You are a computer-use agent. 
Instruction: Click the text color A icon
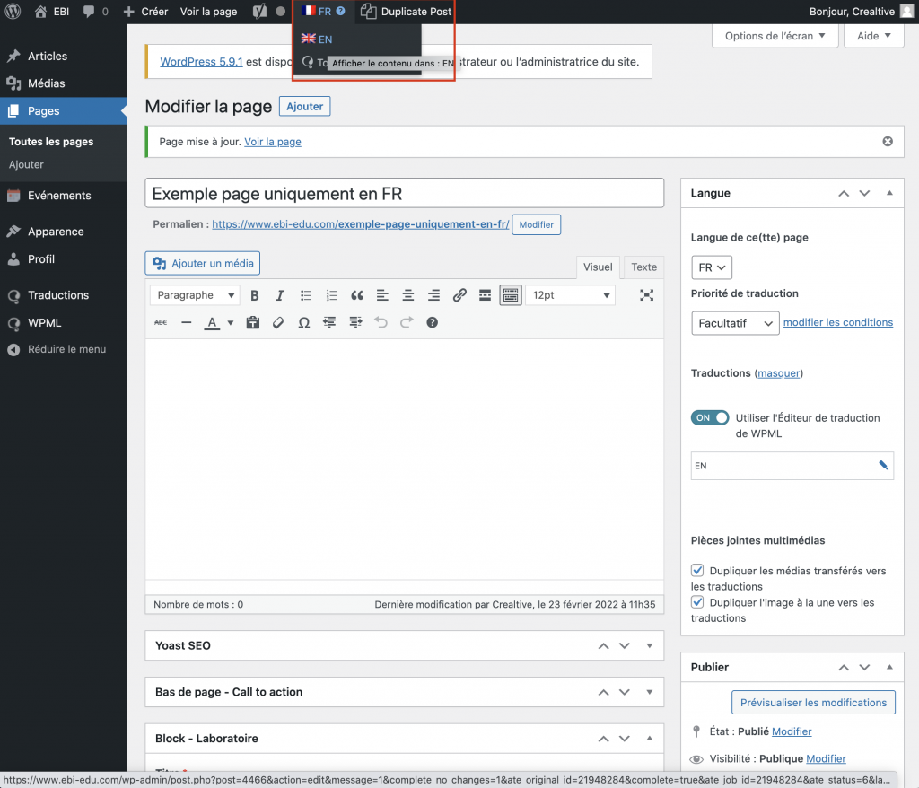(212, 322)
